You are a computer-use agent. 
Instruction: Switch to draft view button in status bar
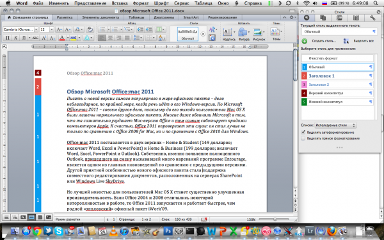click(x=6, y=217)
